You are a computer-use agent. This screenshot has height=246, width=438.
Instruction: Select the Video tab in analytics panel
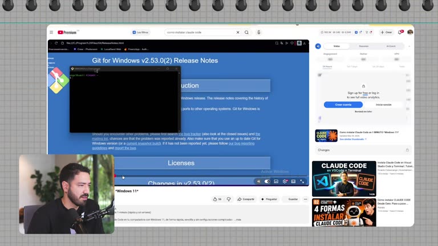pyautogui.click(x=336, y=46)
